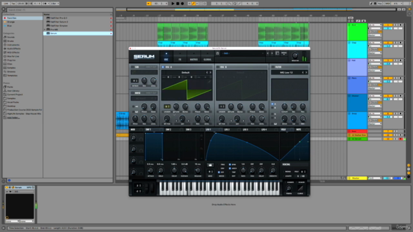Open Max for Live category
The height and width of the screenshot is (232, 413).
click(x=13, y=56)
